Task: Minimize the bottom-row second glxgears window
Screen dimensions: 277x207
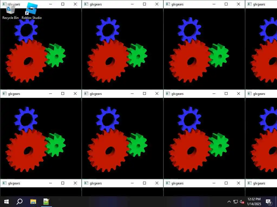Action: [132, 183]
